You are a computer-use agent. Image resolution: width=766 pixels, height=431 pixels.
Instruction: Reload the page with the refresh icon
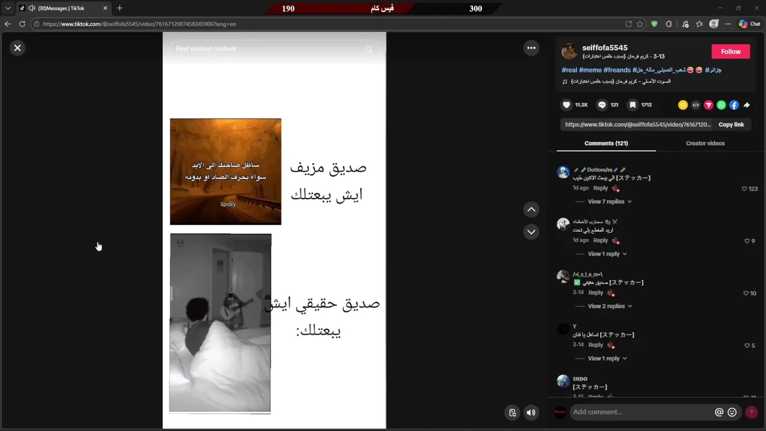(22, 24)
